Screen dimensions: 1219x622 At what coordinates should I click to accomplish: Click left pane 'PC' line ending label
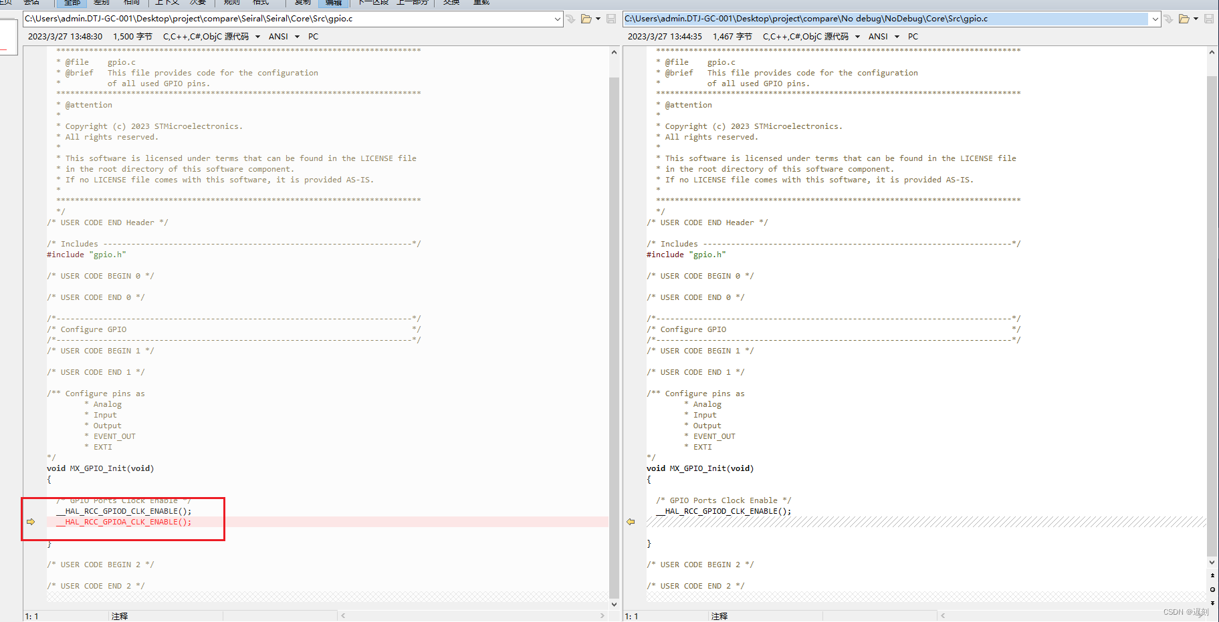pyautogui.click(x=313, y=37)
